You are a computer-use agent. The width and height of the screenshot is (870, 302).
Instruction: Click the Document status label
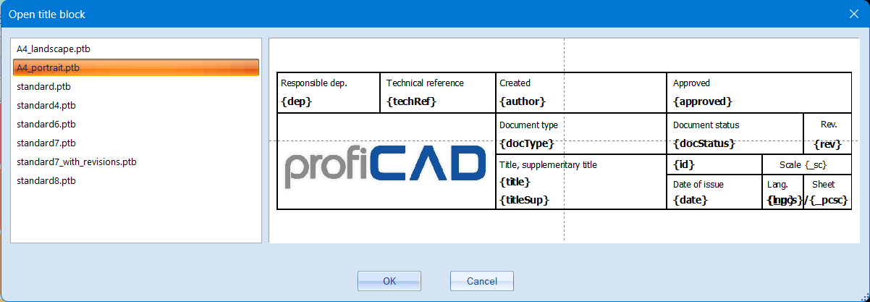706,125
